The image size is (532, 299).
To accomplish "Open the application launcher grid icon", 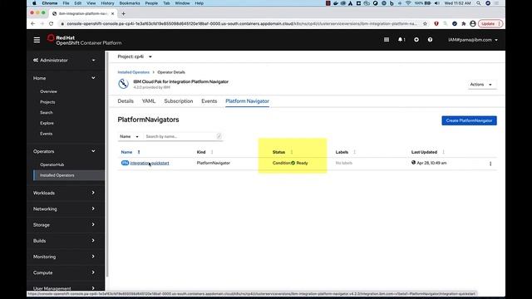I will click(x=386, y=40).
